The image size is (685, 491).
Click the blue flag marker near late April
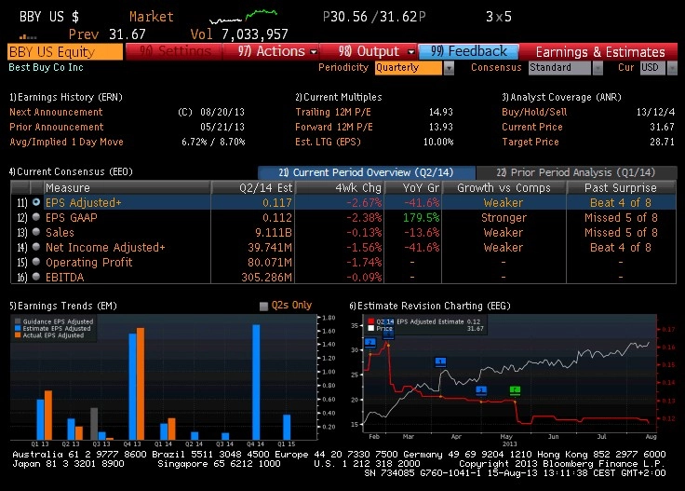(x=481, y=390)
